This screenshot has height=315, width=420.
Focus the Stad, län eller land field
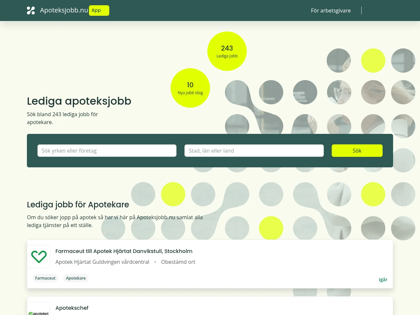click(x=254, y=151)
